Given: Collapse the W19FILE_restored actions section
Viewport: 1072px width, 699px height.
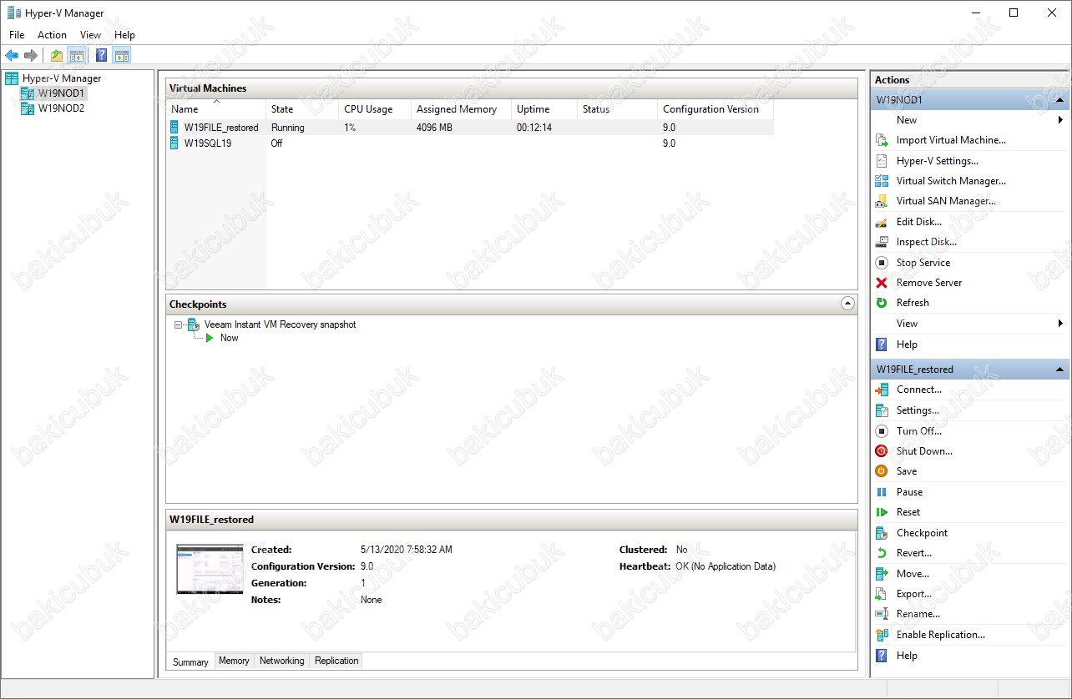Looking at the screenshot, I should (x=1059, y=370).
